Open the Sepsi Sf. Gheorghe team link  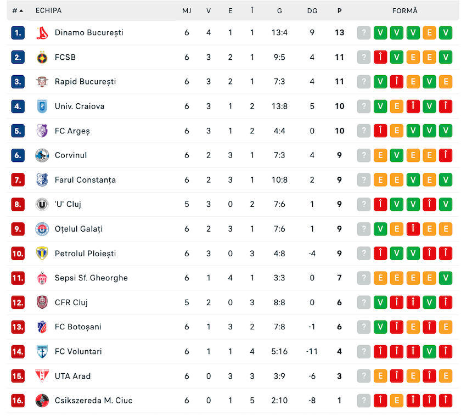(92, 278)
